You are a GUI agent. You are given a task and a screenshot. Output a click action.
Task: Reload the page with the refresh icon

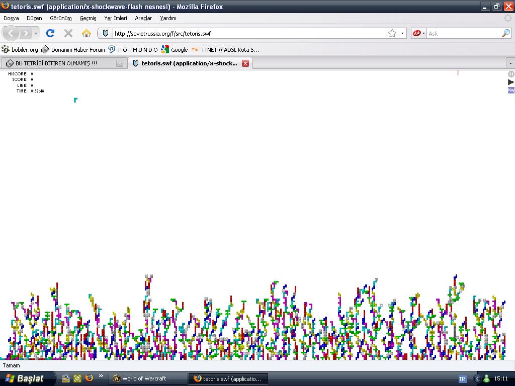(50, 33)
